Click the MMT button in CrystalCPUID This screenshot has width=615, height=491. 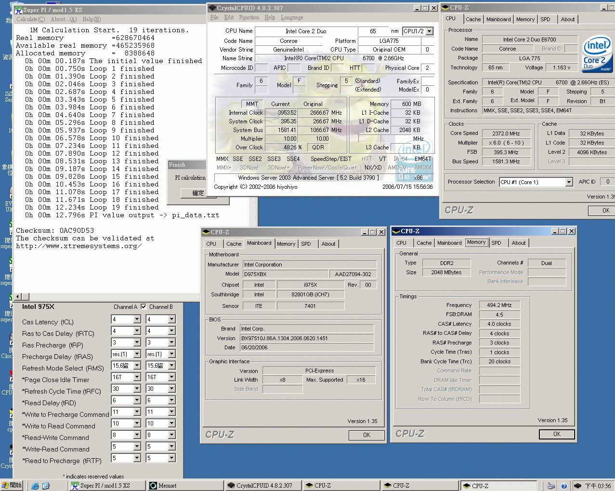[x=252, y=104]
